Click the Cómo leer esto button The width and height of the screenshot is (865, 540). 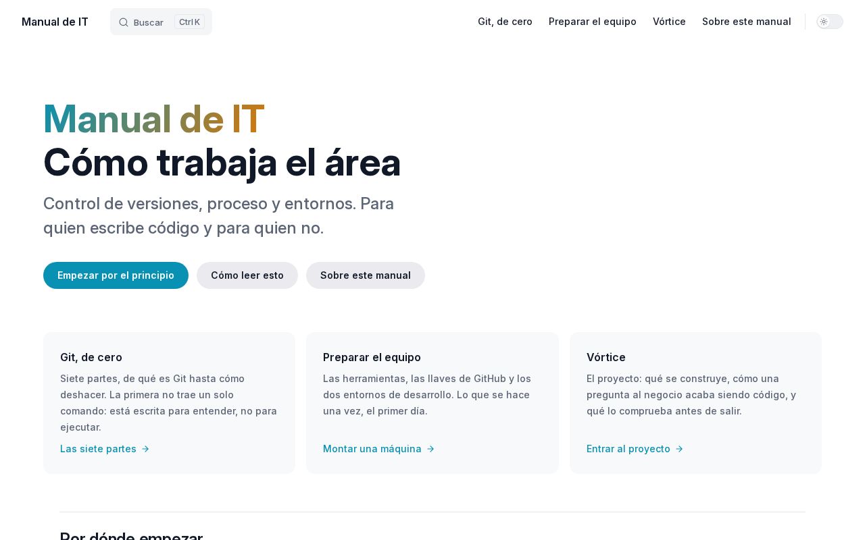tap(247, 275)
